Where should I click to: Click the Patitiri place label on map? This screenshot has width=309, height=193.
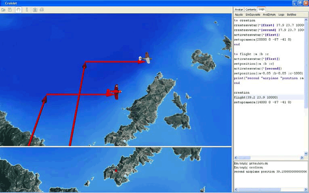124,138
